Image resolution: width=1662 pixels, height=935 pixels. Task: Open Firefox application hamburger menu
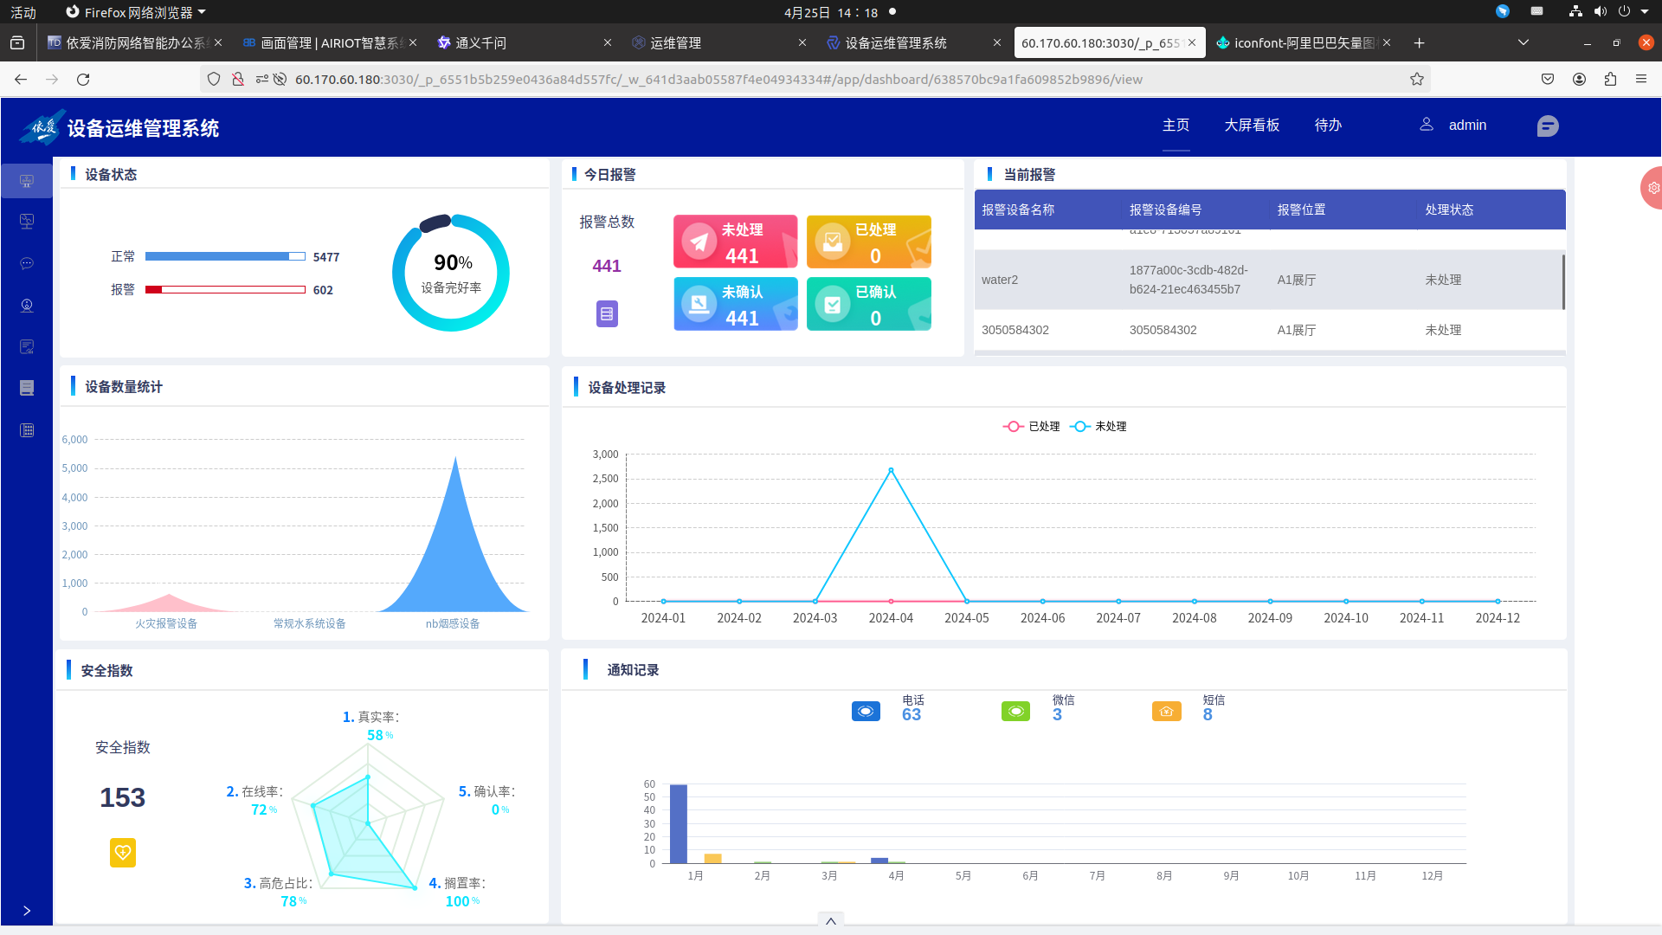point(1641,80)
